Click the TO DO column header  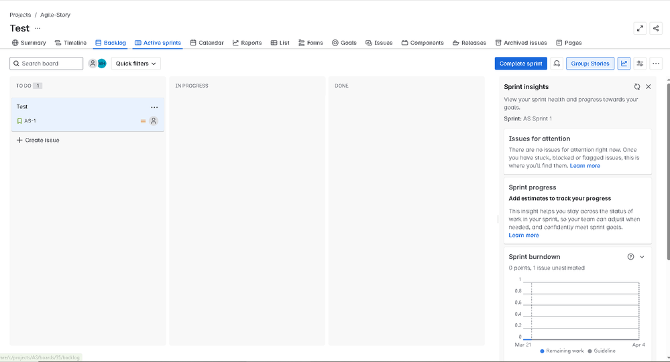tap(23, 86)
